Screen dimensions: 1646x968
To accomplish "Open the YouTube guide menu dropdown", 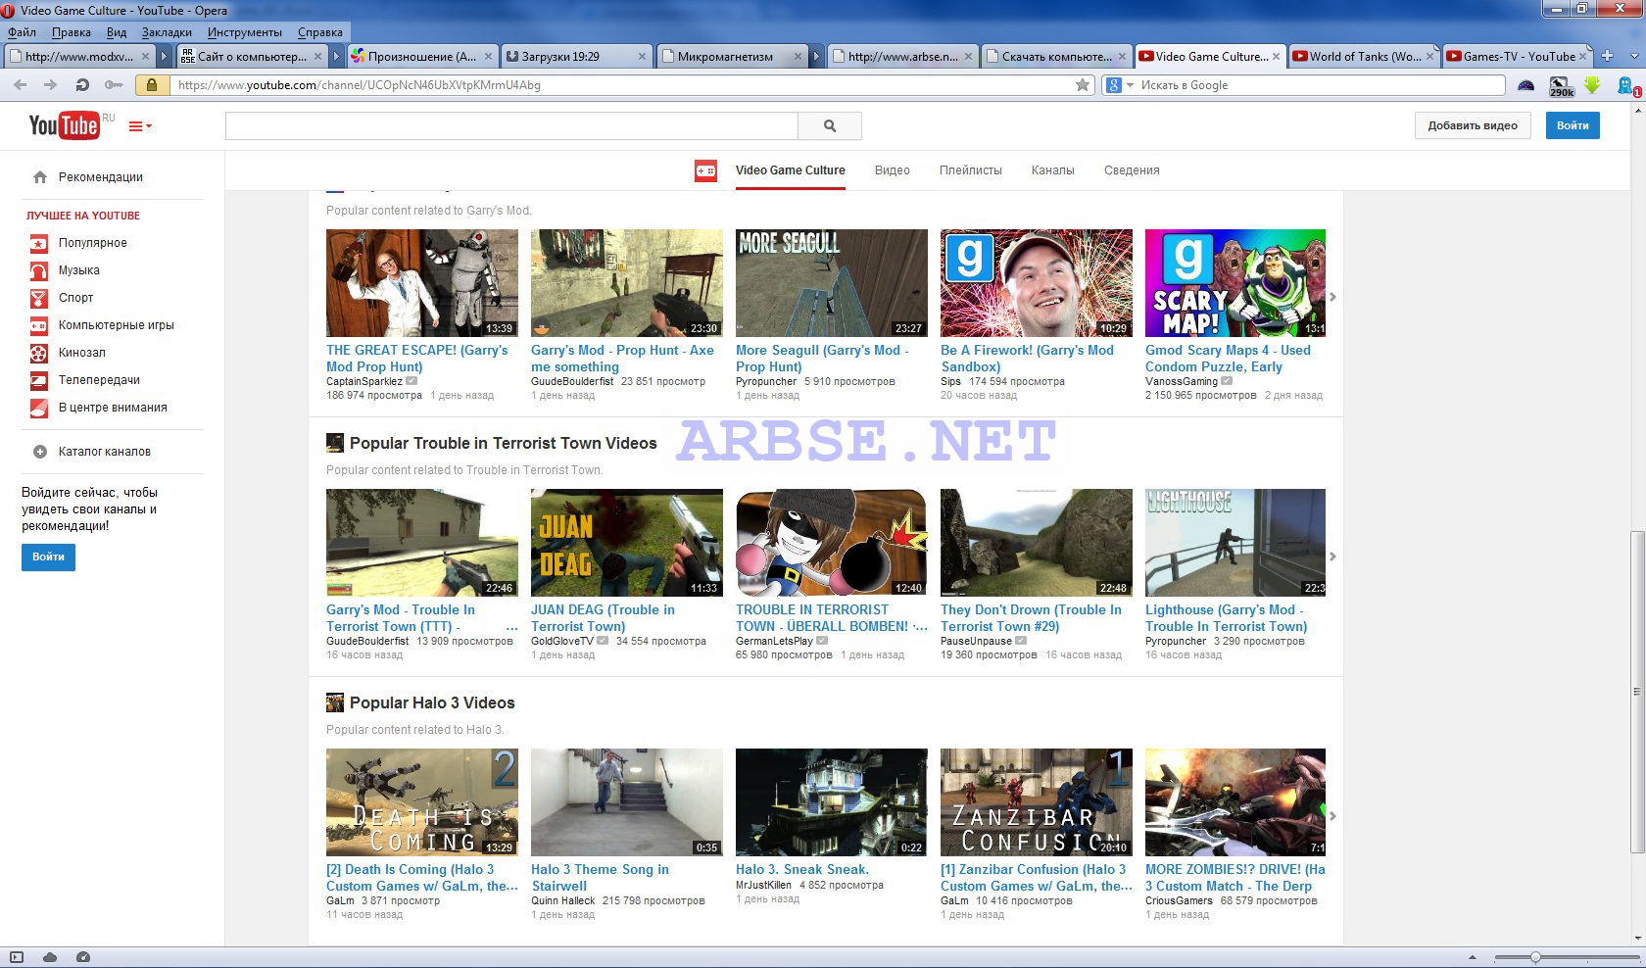I will 140,126.
